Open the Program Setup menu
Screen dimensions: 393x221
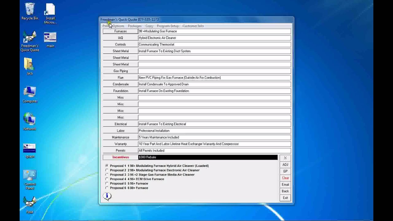[168, 26]
